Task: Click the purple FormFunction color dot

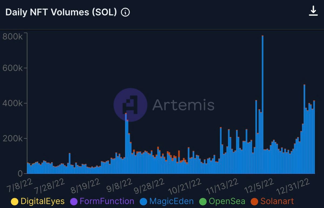Action: pyautogui.click(x=74, y=202)
